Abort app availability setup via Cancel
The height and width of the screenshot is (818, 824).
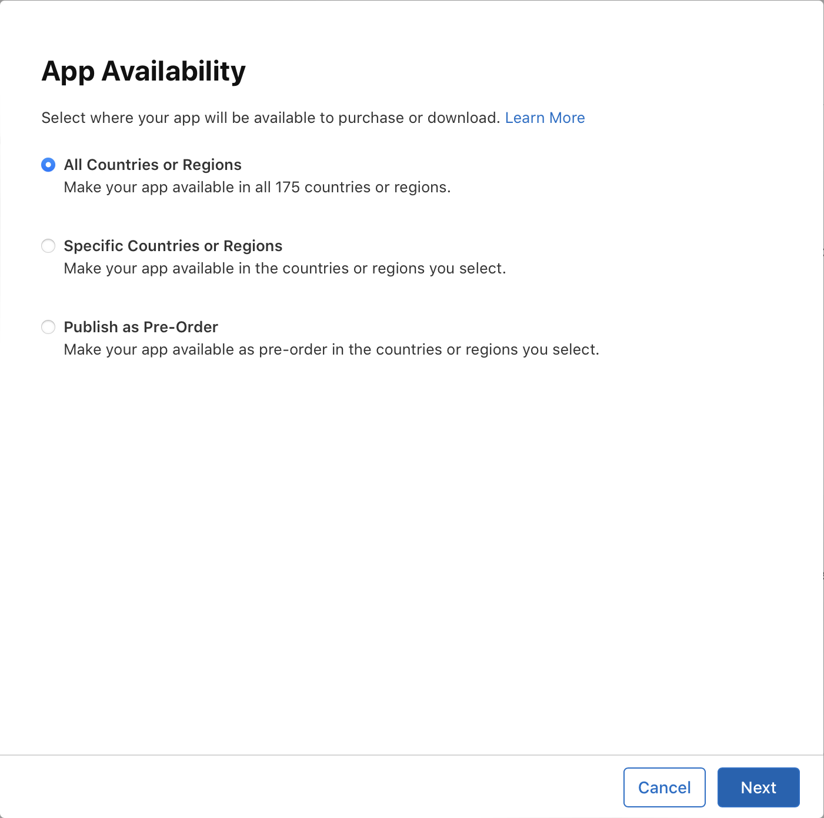pyautogui.click(x=664, y=787)
